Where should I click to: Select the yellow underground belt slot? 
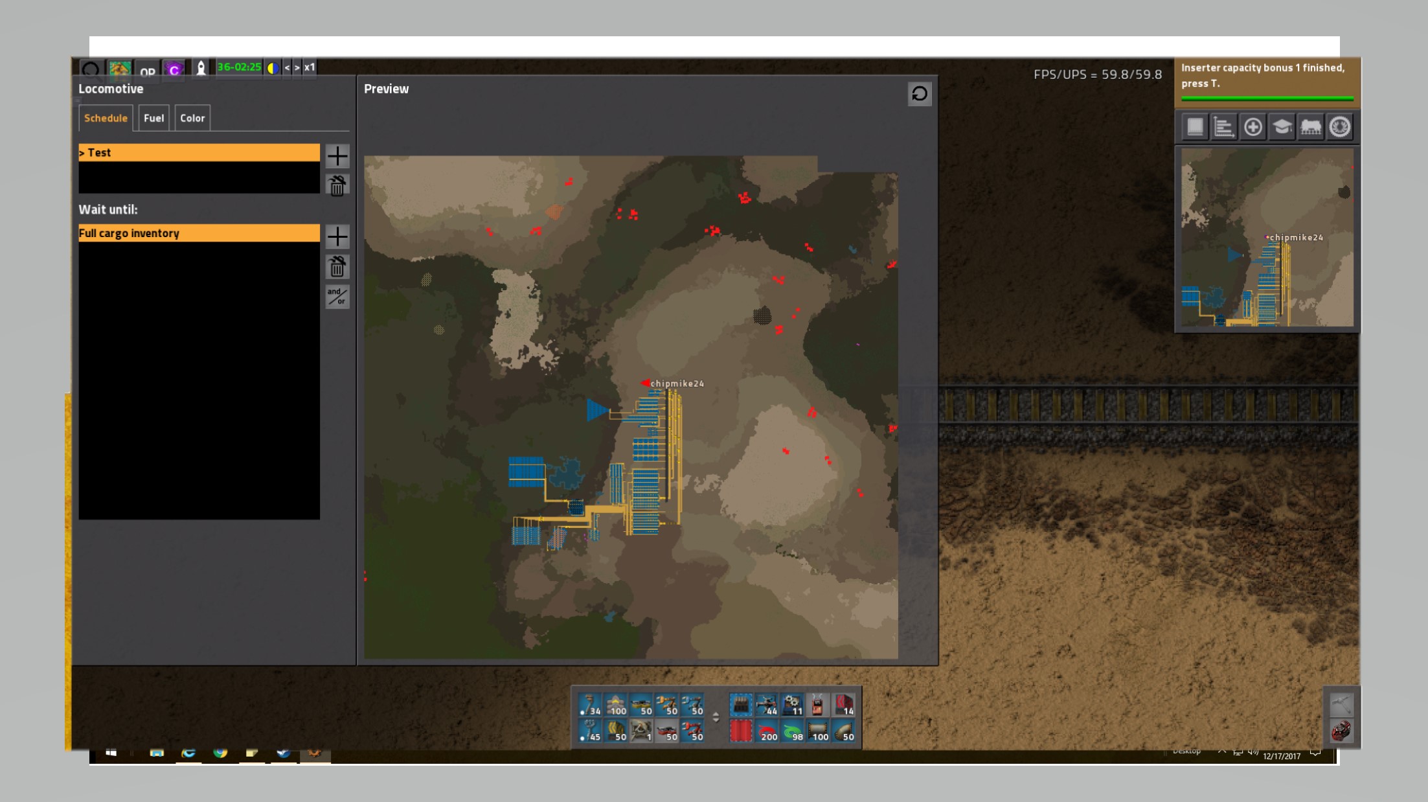[616, 731]
